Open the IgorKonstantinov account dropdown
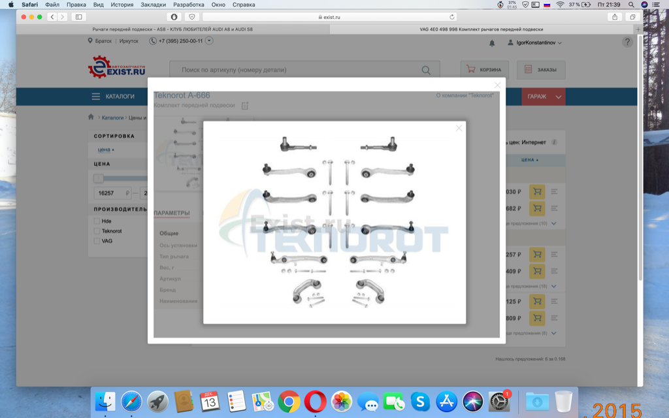 534,42
